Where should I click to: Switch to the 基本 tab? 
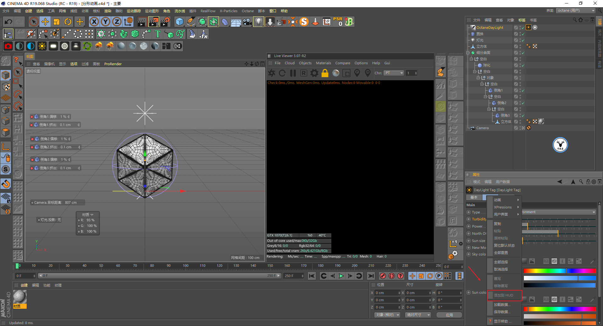click(474, 197)
